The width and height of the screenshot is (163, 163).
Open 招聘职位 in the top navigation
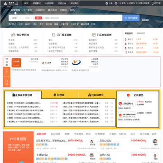pos(37,3)
